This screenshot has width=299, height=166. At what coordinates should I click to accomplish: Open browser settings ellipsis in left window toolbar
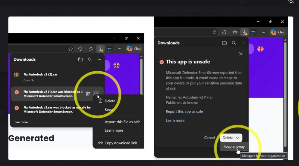(119, 49)
